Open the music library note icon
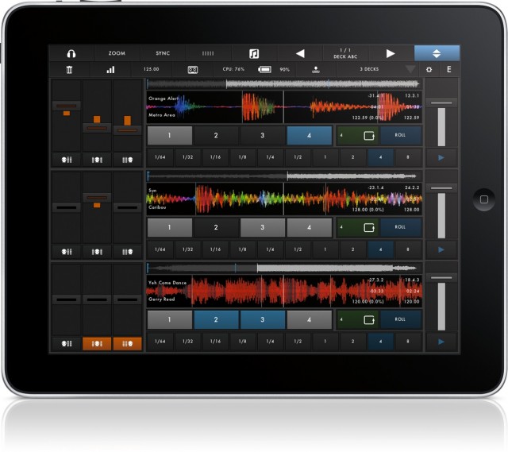Screen dimensions: 508x452 point(254,53)
